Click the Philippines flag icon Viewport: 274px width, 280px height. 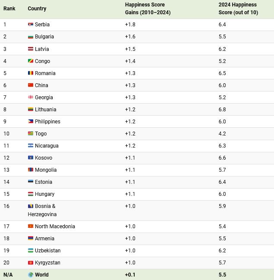tap(31, 122)
